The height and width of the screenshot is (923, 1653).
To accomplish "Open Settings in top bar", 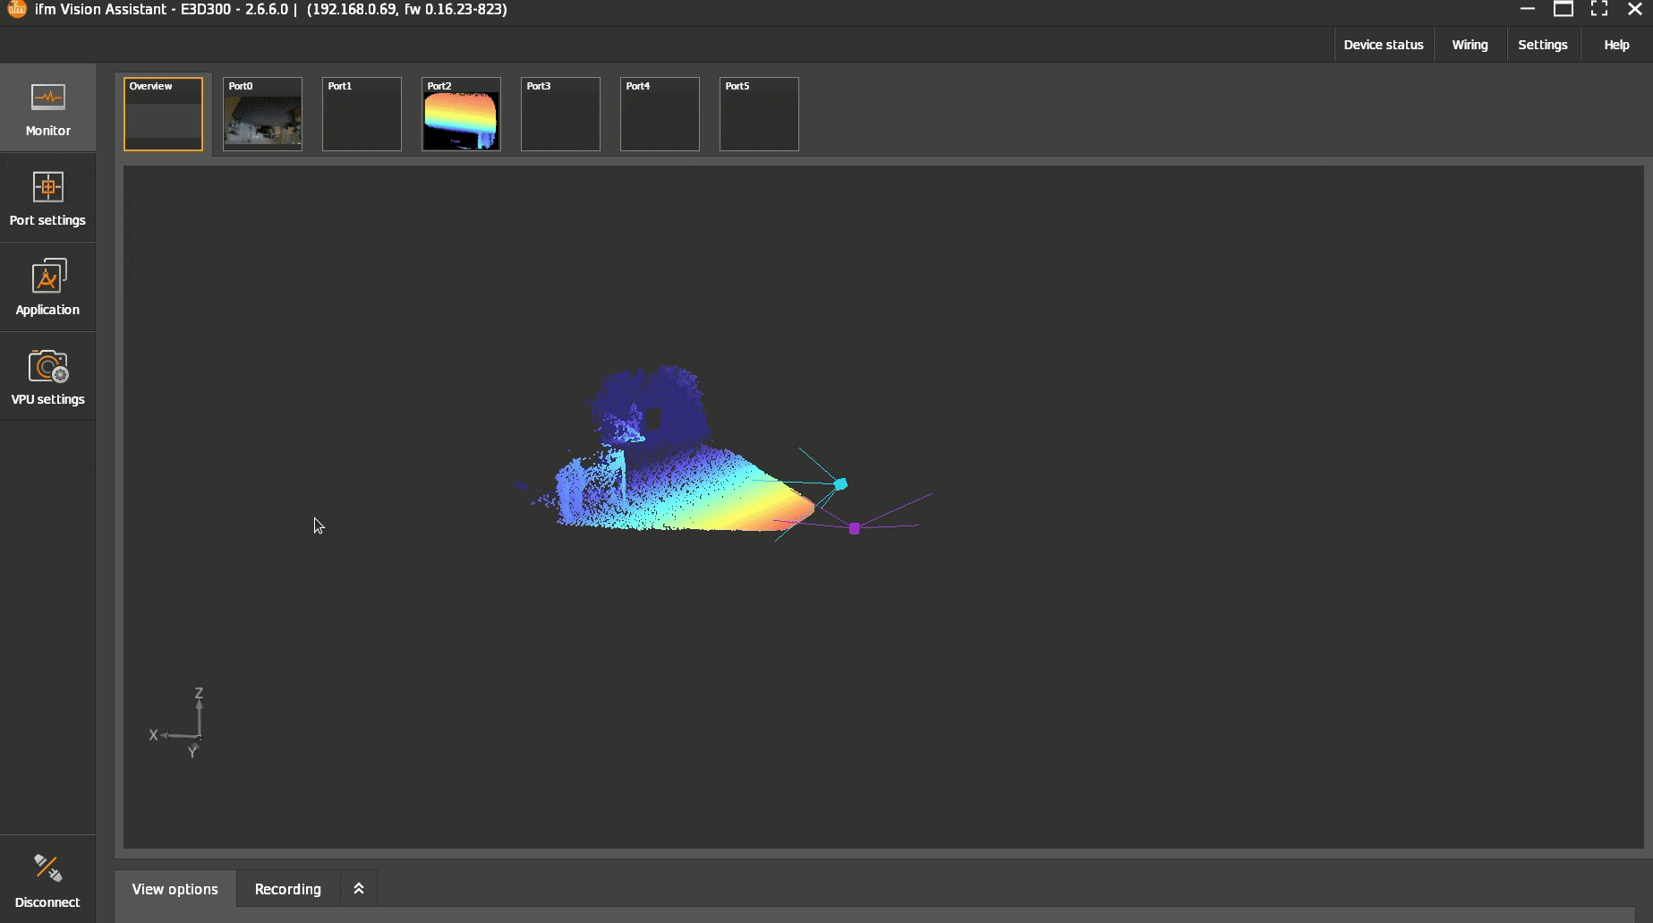I will click(x=1542, y=45).
